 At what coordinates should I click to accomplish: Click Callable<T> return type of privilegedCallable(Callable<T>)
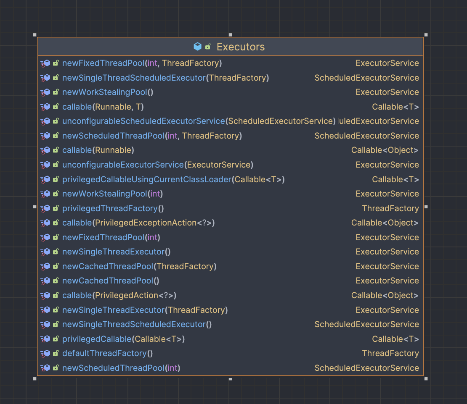pyautogui.click(x=395, y=339)
